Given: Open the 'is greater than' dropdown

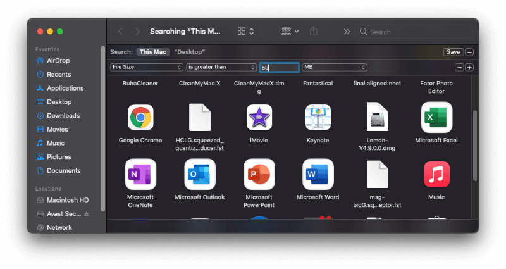Looking at the screenshot, I should click(x=221, y=67).
